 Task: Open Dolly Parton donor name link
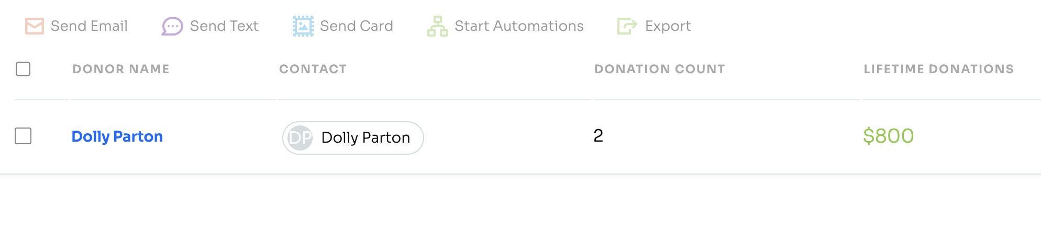117,136
